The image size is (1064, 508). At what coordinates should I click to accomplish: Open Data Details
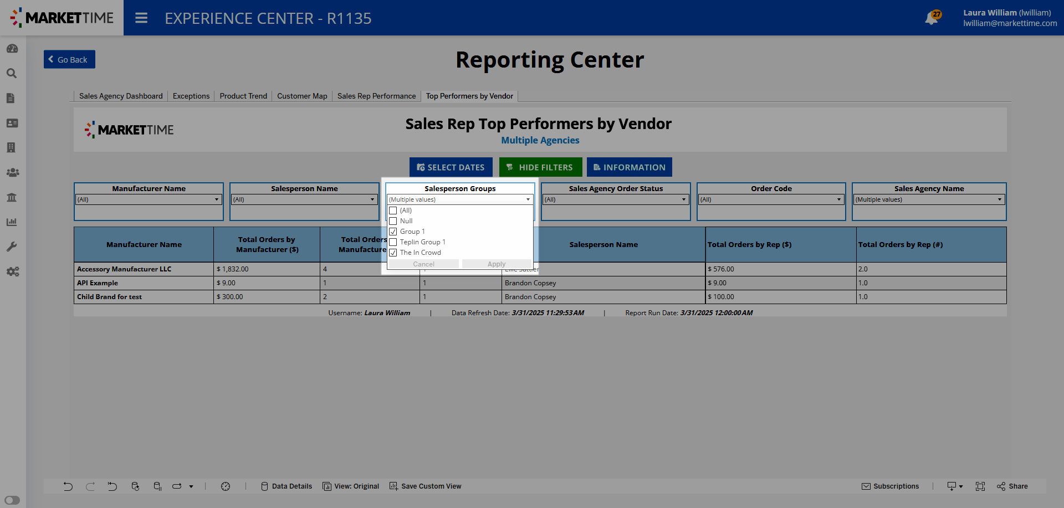[x=287, y=486]
